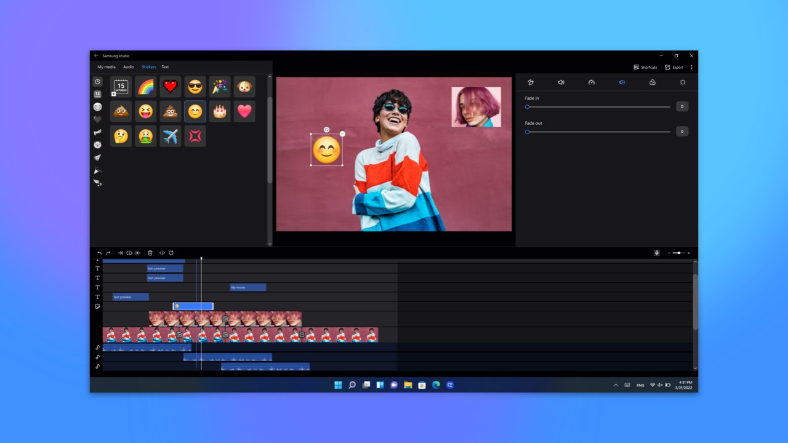Image resolution: width=788 pixels, height=443 pixels.
Task: Click the Fade in slider handle
Action: coord(527,106)
